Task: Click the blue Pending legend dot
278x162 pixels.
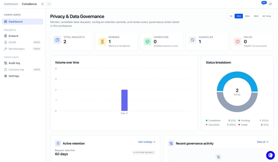Action: (239, 120)
